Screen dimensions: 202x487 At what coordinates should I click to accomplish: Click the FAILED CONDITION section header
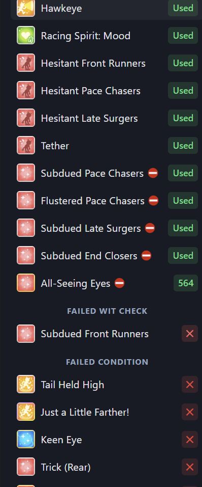pyautogui.click(x=107, y=362)
